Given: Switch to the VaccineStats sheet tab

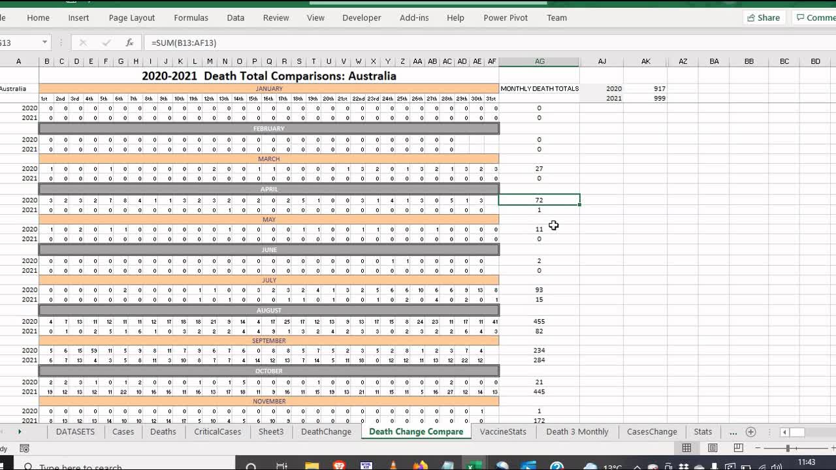Looking at the screenshot, I should (503, 431).
